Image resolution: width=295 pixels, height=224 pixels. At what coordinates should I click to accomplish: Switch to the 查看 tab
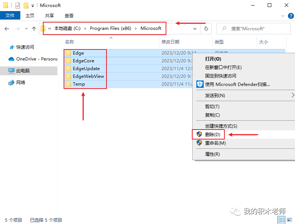click(x=69, y=15)
